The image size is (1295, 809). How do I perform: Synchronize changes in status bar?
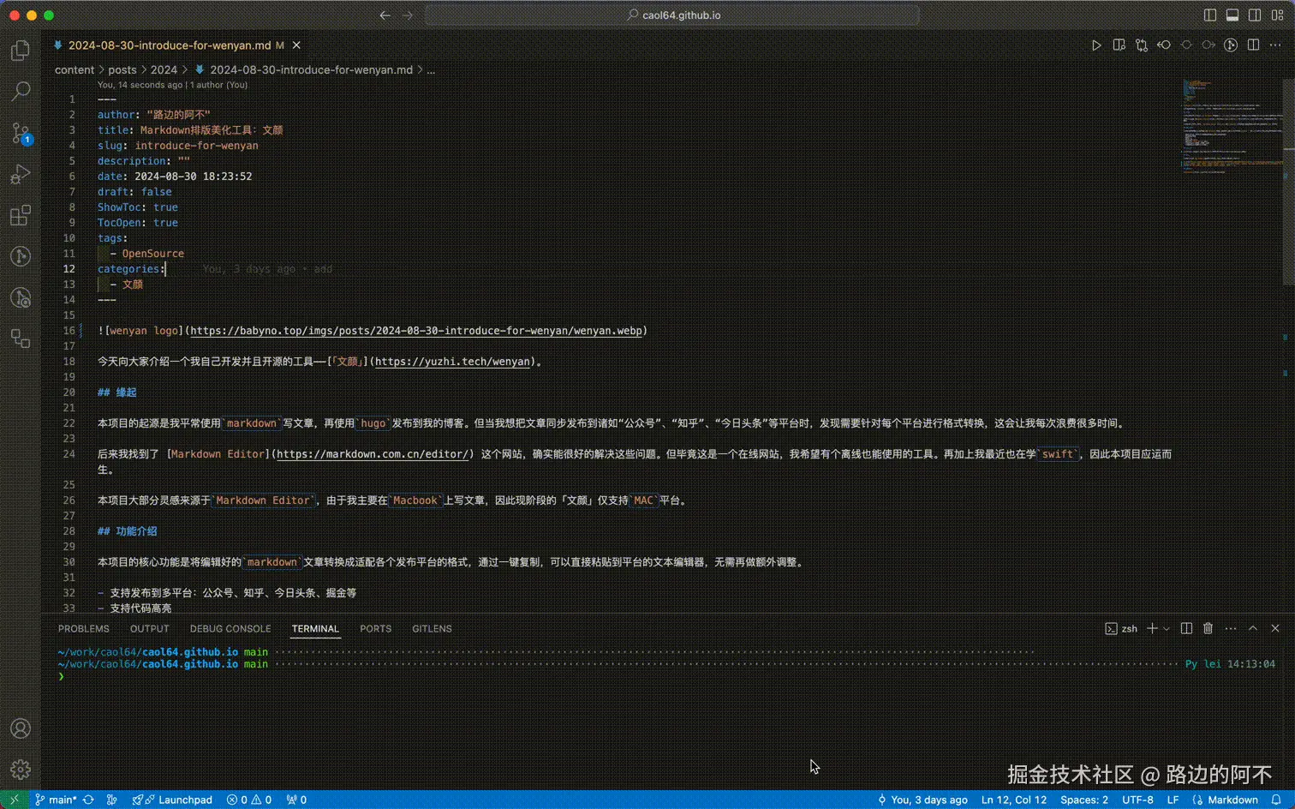[x=88, y=800]
